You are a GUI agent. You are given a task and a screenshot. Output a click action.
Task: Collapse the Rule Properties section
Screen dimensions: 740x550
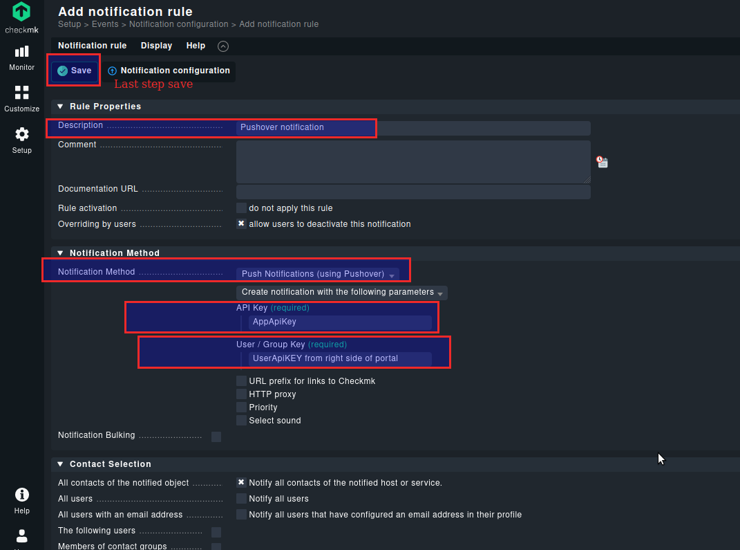60,107
